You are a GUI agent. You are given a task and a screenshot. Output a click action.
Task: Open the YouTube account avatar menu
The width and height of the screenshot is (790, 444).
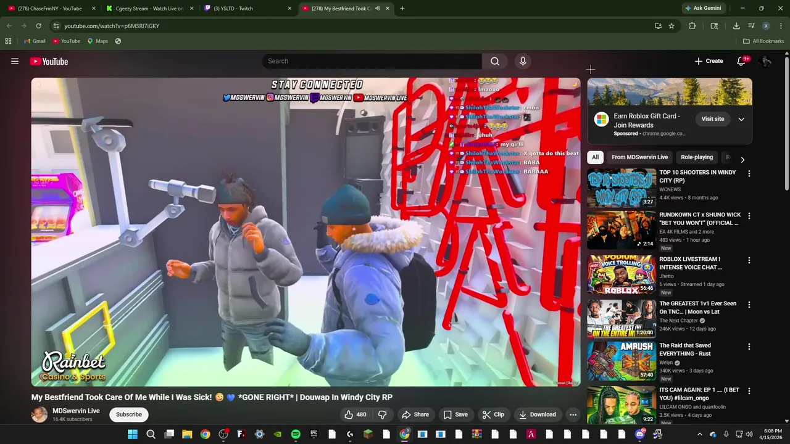point(765,61)
